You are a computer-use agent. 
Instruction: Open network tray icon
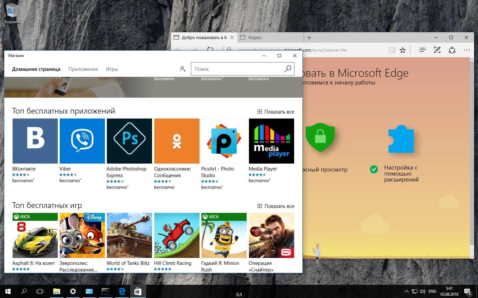coord(415,291)
